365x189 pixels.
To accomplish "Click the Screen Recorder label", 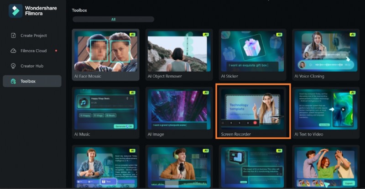I will (x=236, y=134).
